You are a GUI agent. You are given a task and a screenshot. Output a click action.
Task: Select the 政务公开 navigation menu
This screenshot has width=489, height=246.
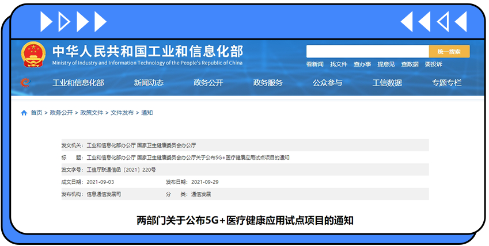[209, 83]
